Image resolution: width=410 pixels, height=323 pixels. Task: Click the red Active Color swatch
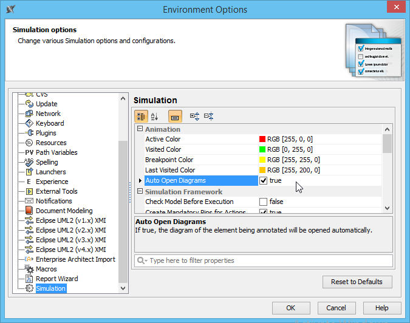point(262,139)
